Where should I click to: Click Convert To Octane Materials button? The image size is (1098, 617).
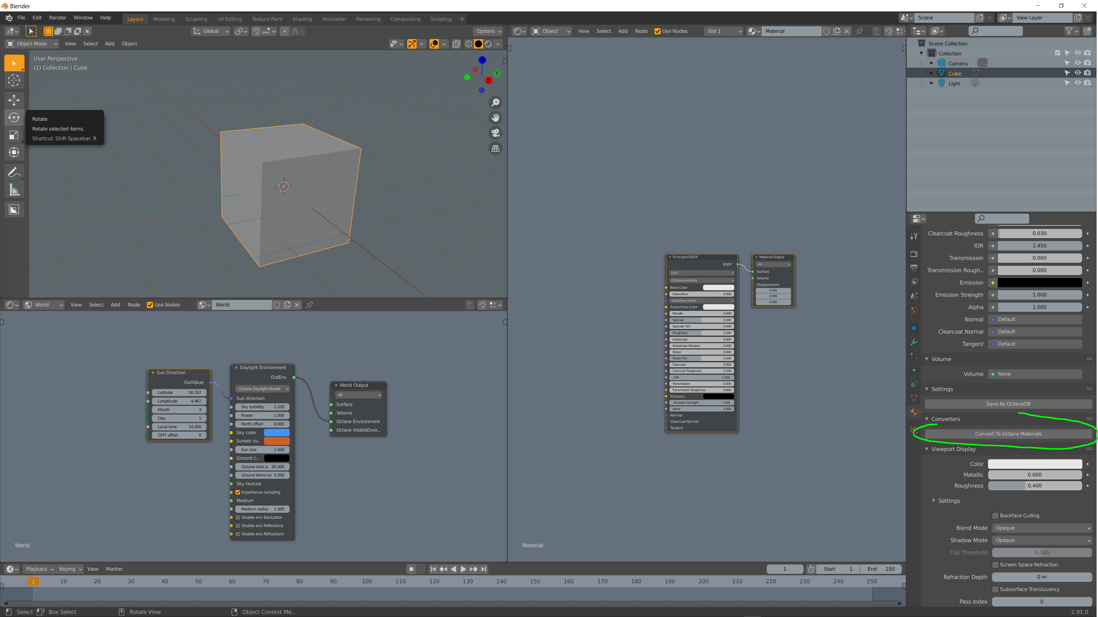click(x=1008, y=434)
